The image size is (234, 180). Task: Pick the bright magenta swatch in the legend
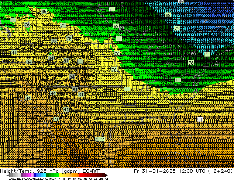tap(30, 175)
